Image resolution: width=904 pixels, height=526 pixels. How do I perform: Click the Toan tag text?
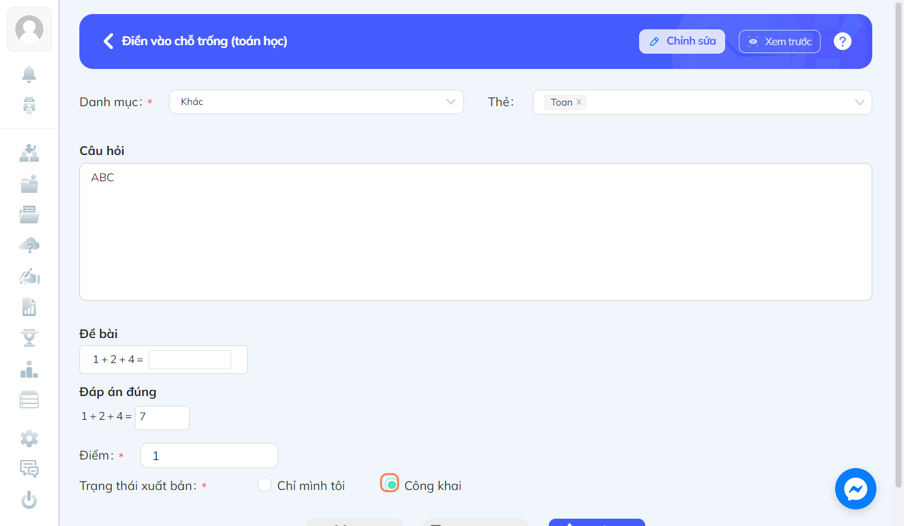pyautogui.click(x=562, y=103)
